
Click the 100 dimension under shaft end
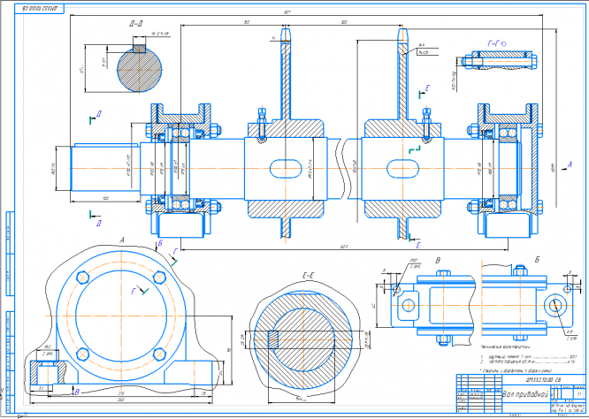105,198
